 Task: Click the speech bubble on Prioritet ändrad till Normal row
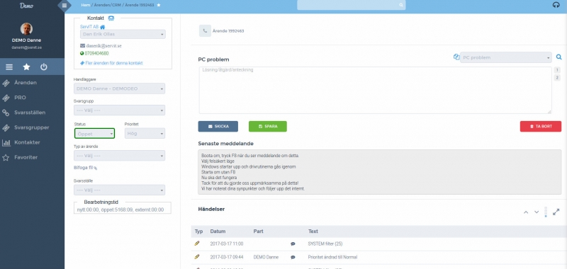[293, 257]
